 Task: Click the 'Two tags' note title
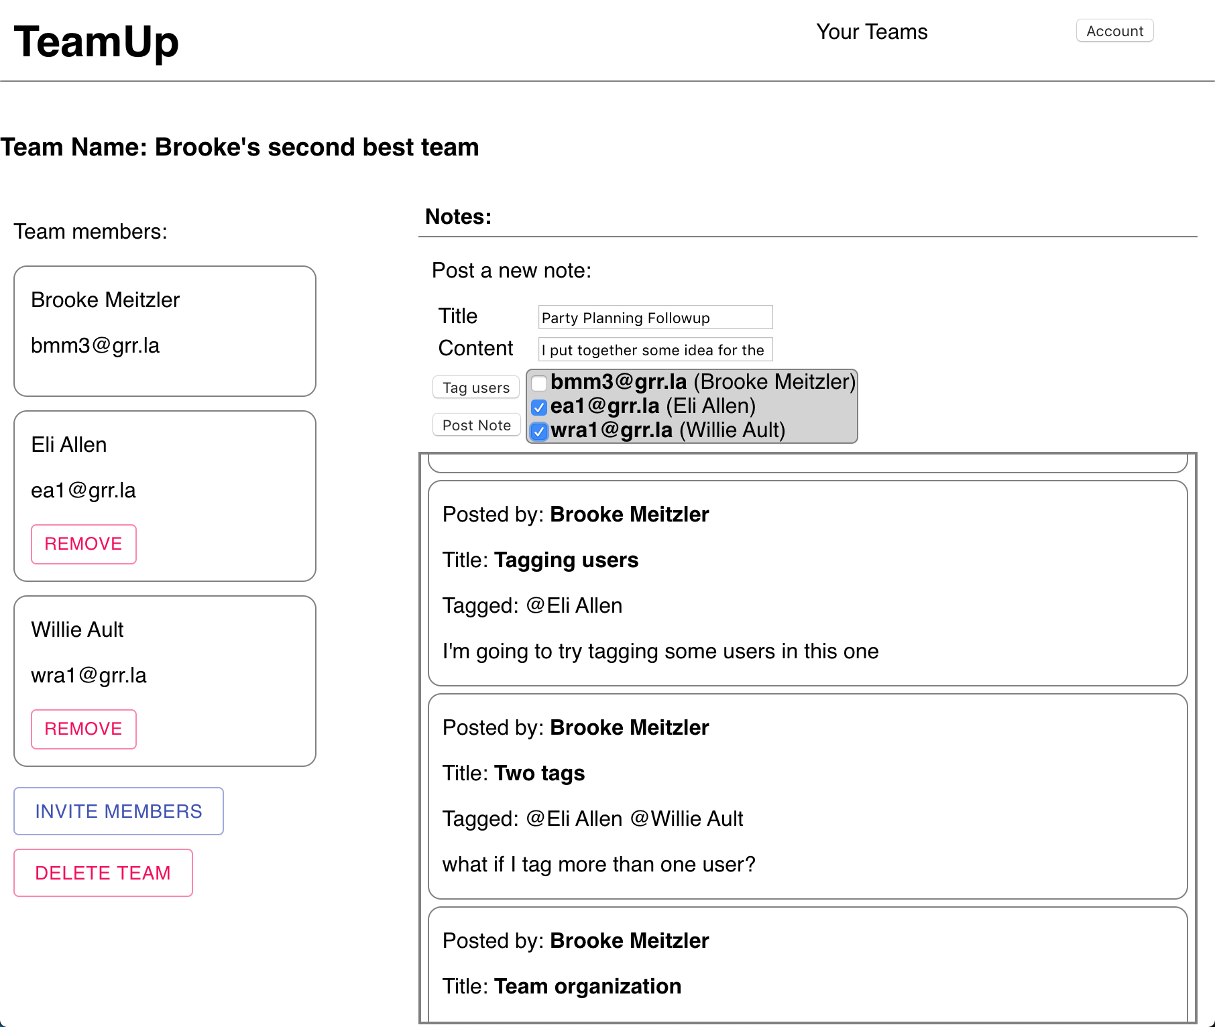539,773
